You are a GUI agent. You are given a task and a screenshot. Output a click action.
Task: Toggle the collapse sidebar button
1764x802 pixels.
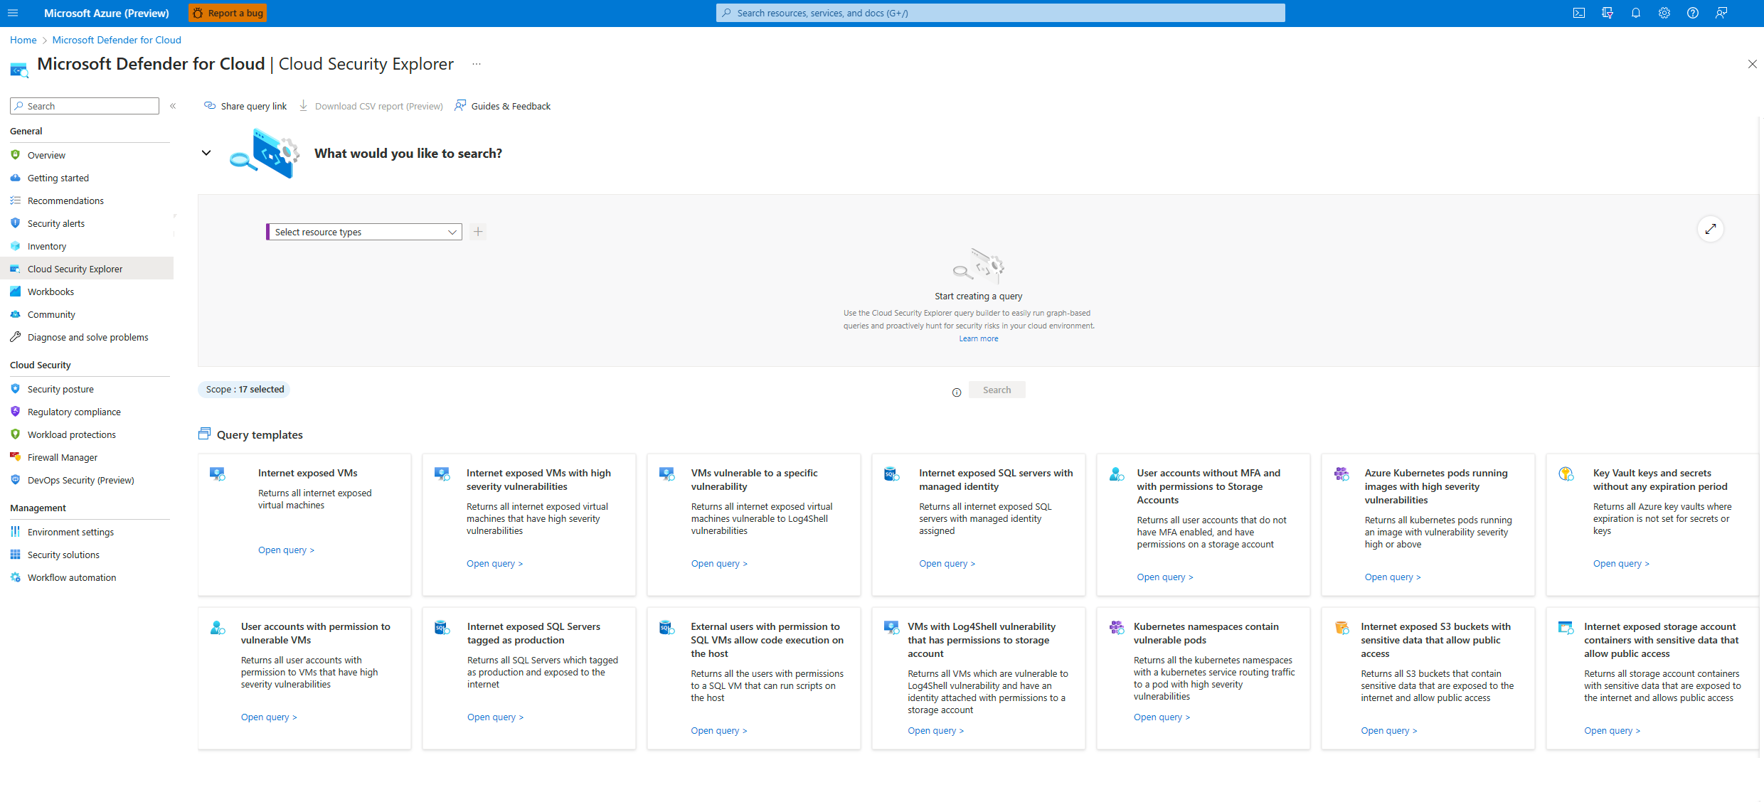(174, 106)
